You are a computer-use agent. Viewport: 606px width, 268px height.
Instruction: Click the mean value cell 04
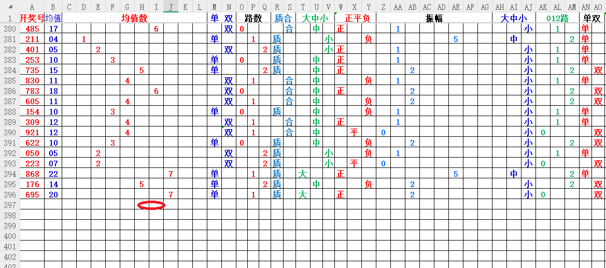click(x=53, y=39)
